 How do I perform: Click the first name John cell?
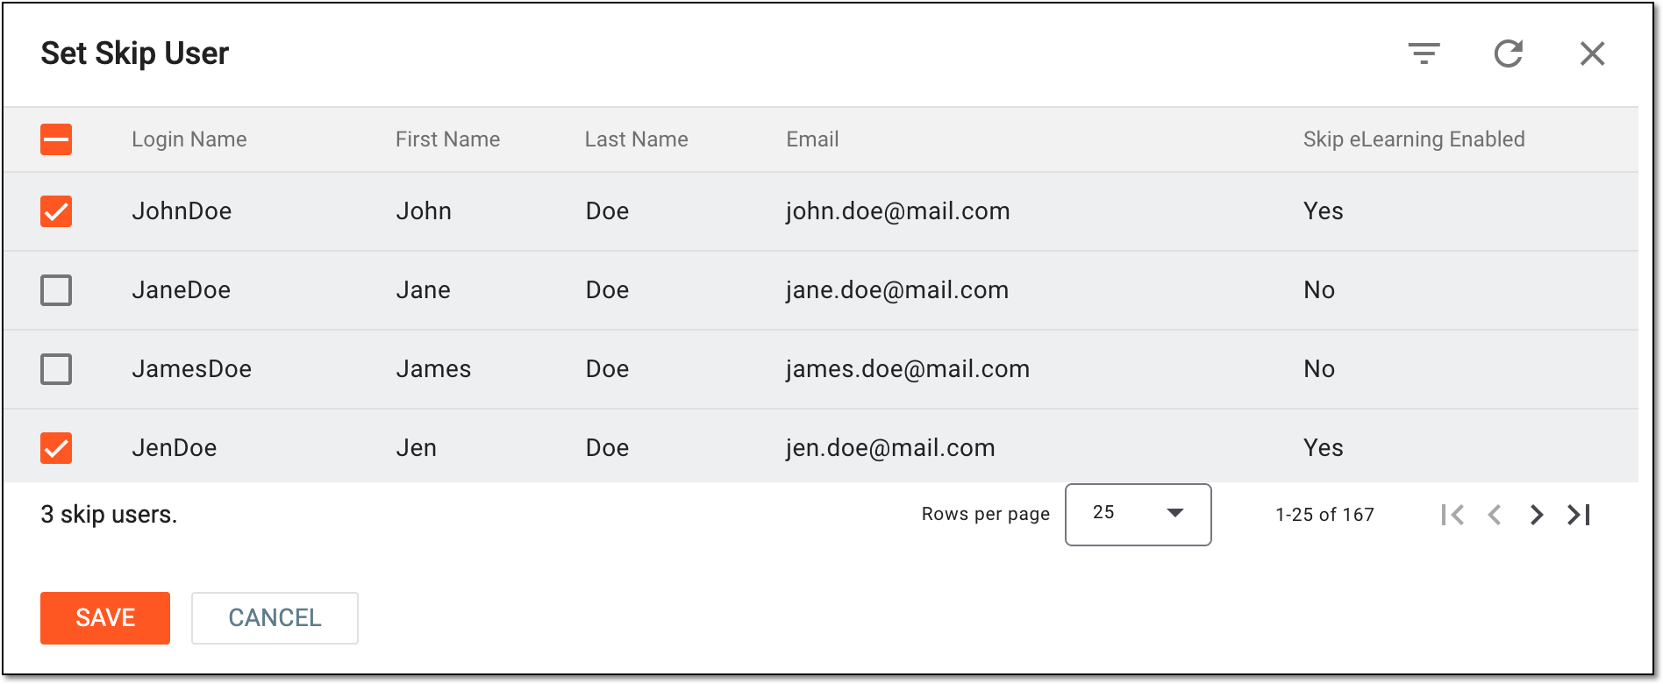click(424, 211)
